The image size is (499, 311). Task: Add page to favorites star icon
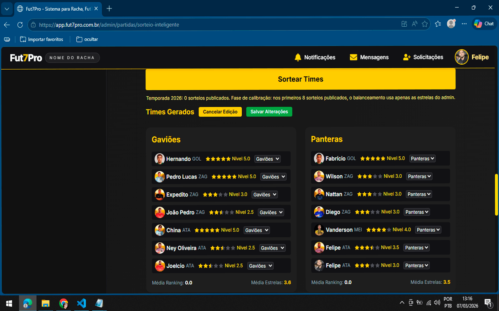click(425, 24)
